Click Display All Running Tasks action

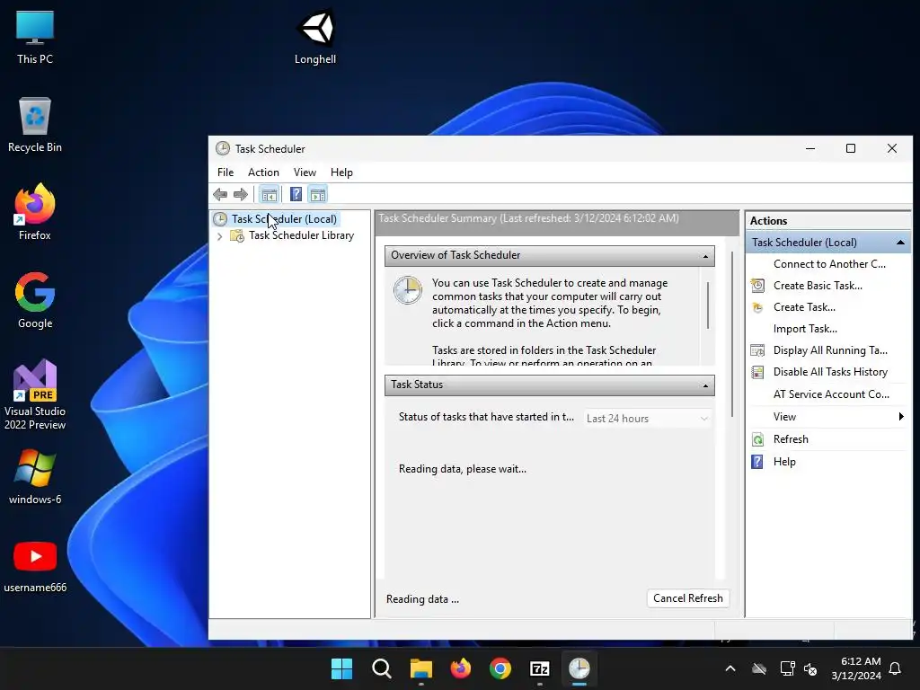[829, 350]
